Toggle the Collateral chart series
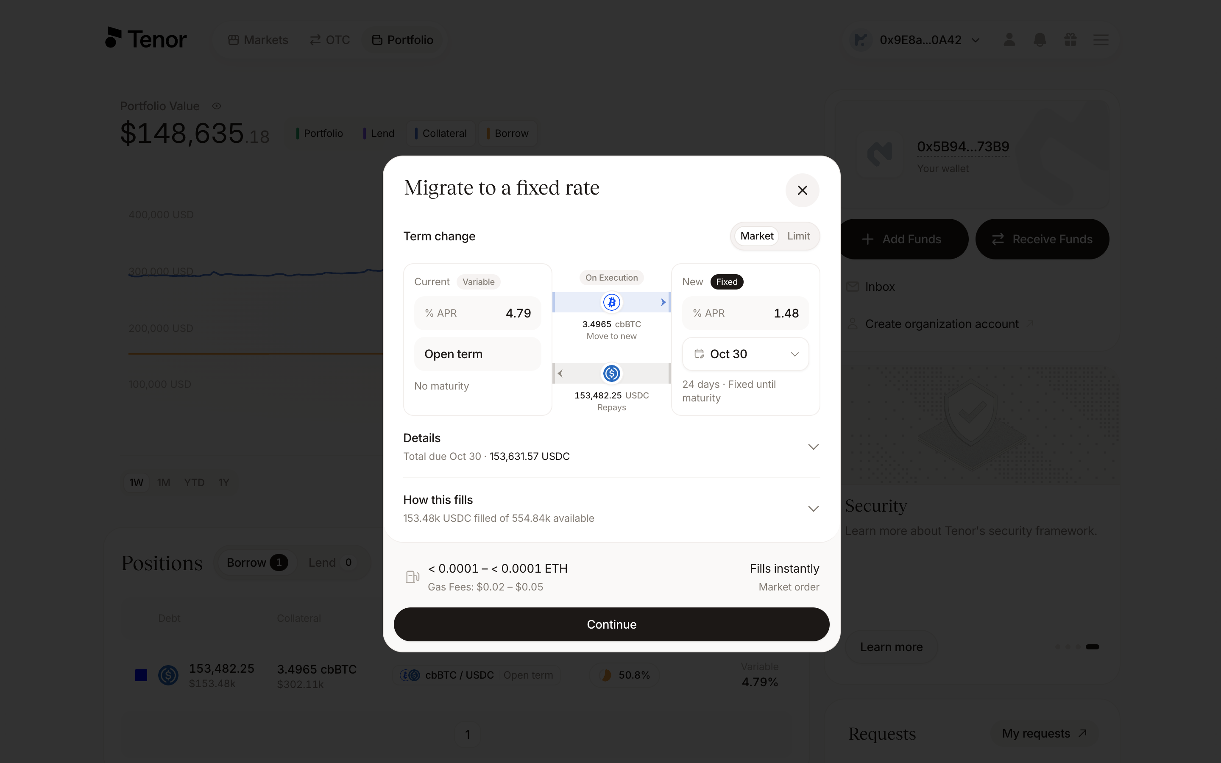The width and height of the screenshot is (1221, 763). pos(440,133)
